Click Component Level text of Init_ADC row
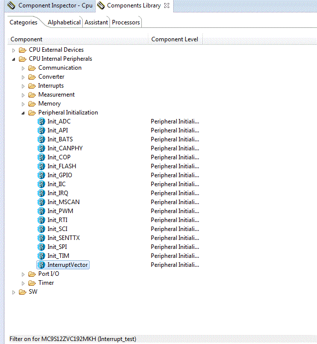This screenshot has width=317, height=344. [x=175, y=121]
